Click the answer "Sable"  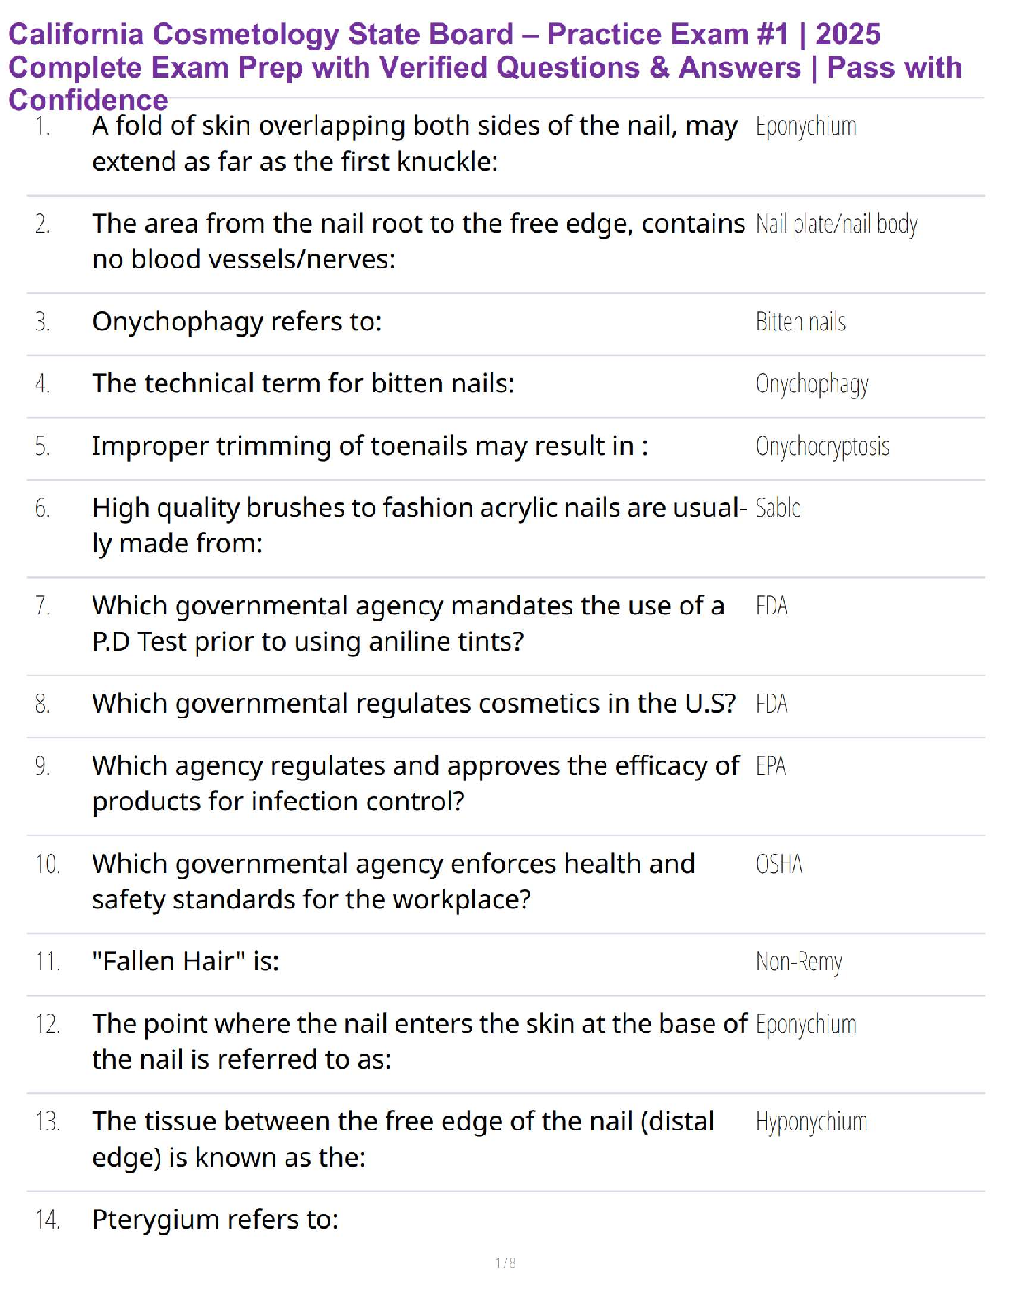[x=778, y=509]
